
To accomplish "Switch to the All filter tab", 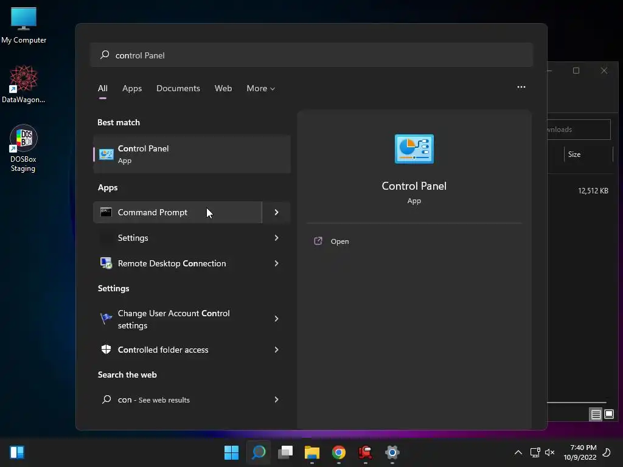I will point(102,89).
